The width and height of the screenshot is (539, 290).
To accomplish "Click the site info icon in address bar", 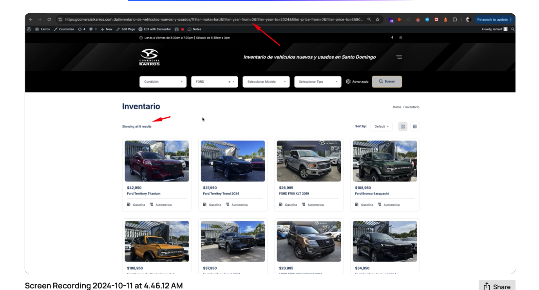I will (60, 19).
